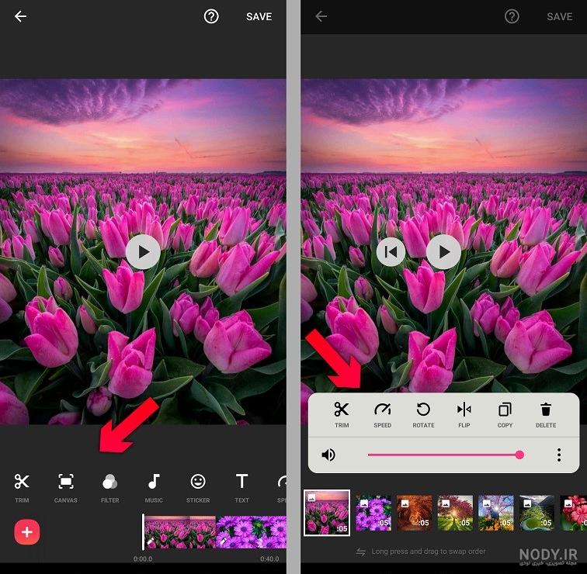Open the CANVAS tool
Image resolution: width=587 pixels, height=574 pixels.
click(65, 487)
